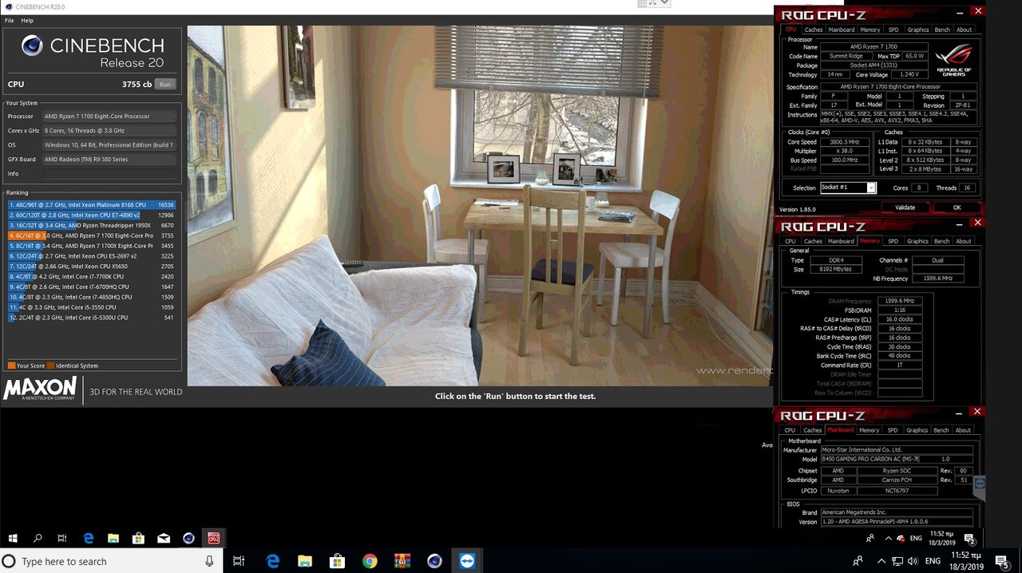
Task: Click the Info field in Your System
Action: pos(109,173)
